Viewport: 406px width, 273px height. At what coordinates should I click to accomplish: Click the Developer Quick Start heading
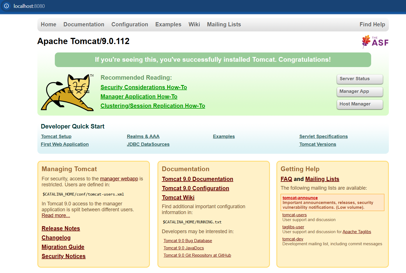point(73,127)
